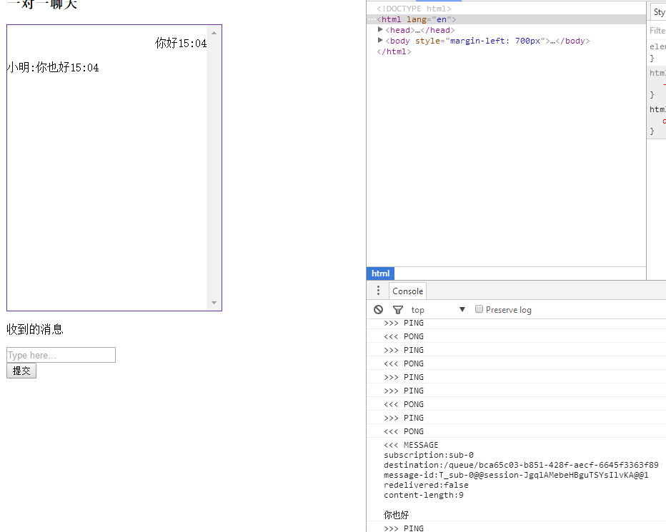Click the chat message 小明:你也好15:04
This screenshot has width=666, height=532.
[53, 68]
